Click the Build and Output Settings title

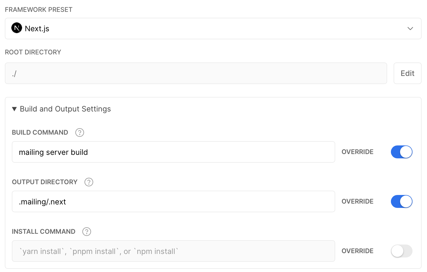pyautogui.click(x=65, y=109)
